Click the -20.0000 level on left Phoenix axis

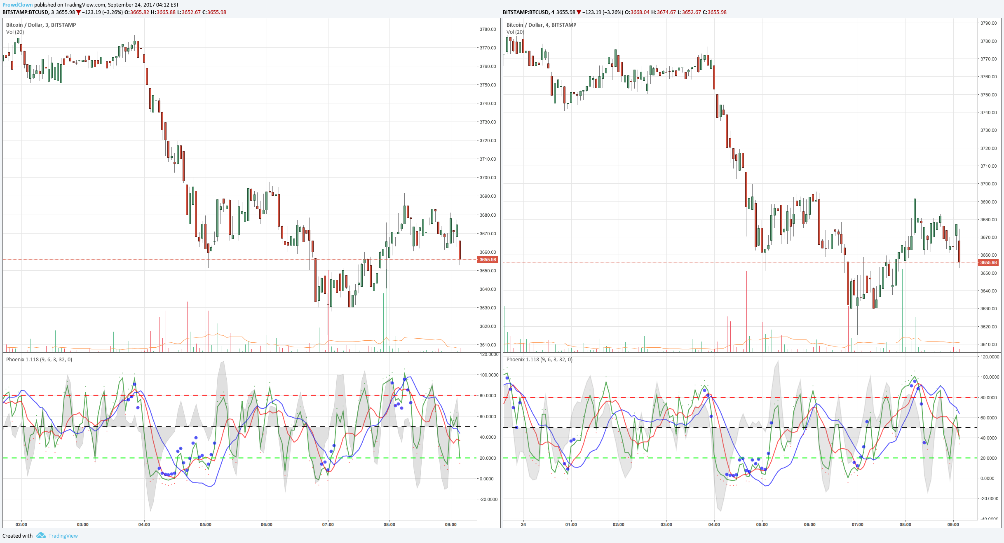pyautogui.click(x=488, y=499)
